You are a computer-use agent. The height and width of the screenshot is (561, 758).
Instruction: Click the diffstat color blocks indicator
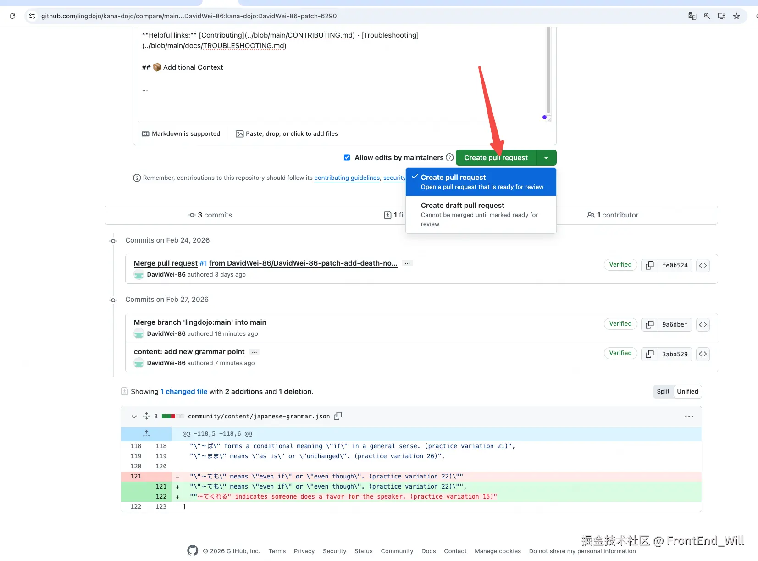[173, 417]
